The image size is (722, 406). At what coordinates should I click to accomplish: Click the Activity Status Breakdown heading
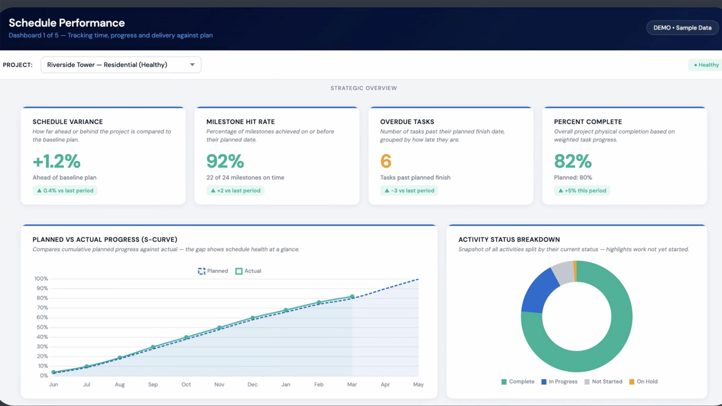coord(509,239)
